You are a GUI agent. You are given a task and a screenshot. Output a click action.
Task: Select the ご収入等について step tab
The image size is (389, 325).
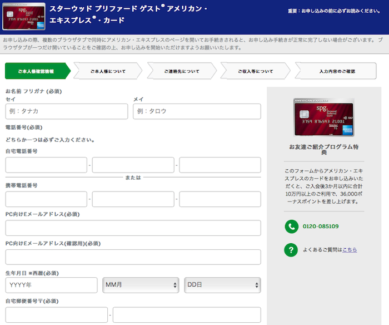coord(255,71)
